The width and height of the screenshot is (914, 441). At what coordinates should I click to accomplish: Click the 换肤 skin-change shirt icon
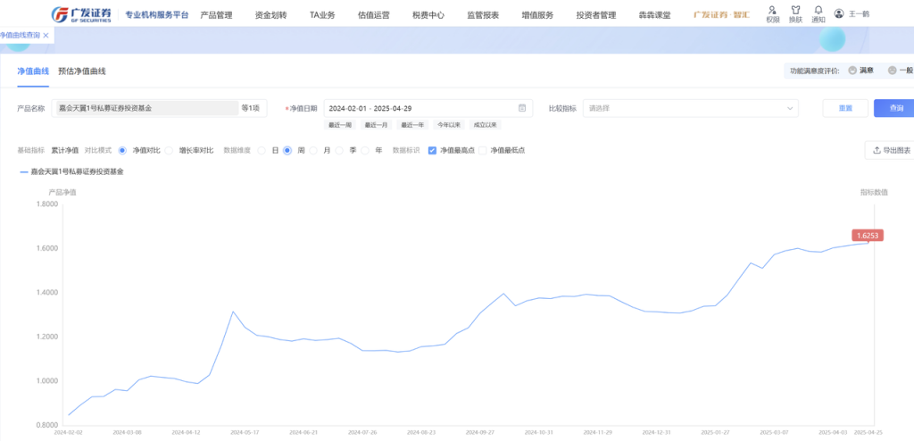pos(795,10)
